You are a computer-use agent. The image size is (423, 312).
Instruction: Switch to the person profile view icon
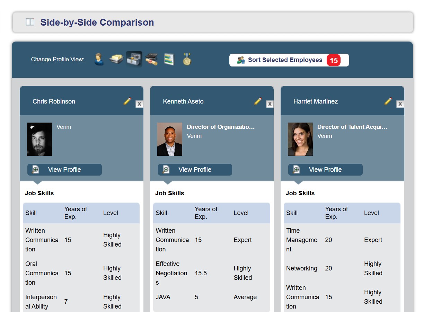click(99, 59)
